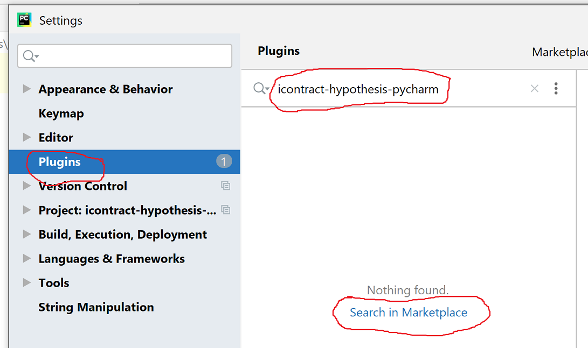This screenshot has width=588, height=348.
Task: Expand the Tools settings section
Action: [x=26, y=282]
